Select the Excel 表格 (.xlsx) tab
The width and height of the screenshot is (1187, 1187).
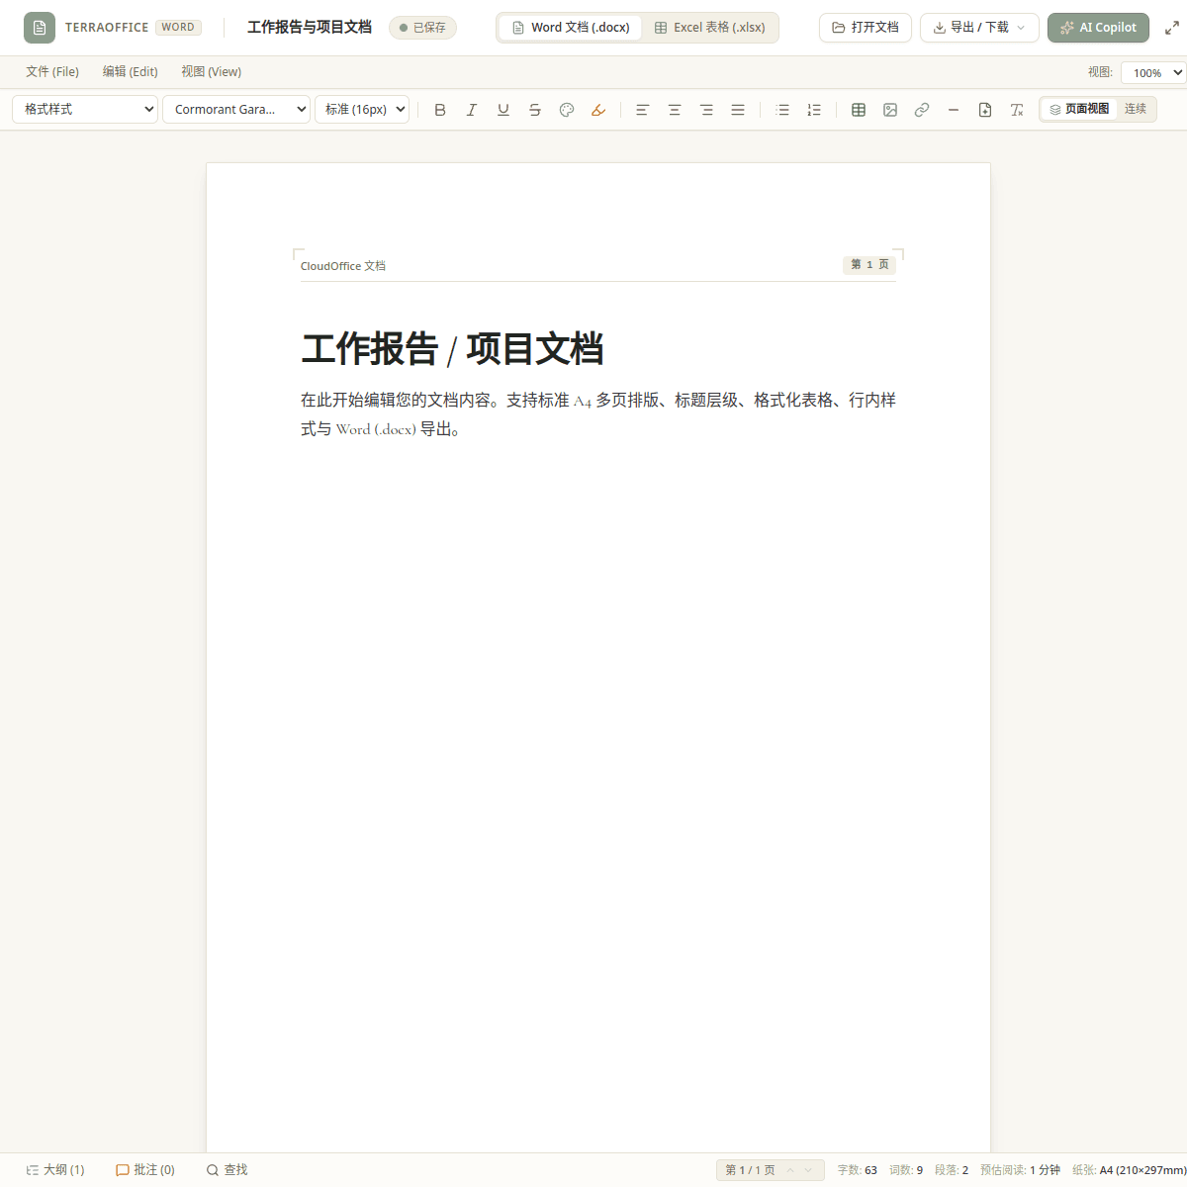(x=709, y=28)
